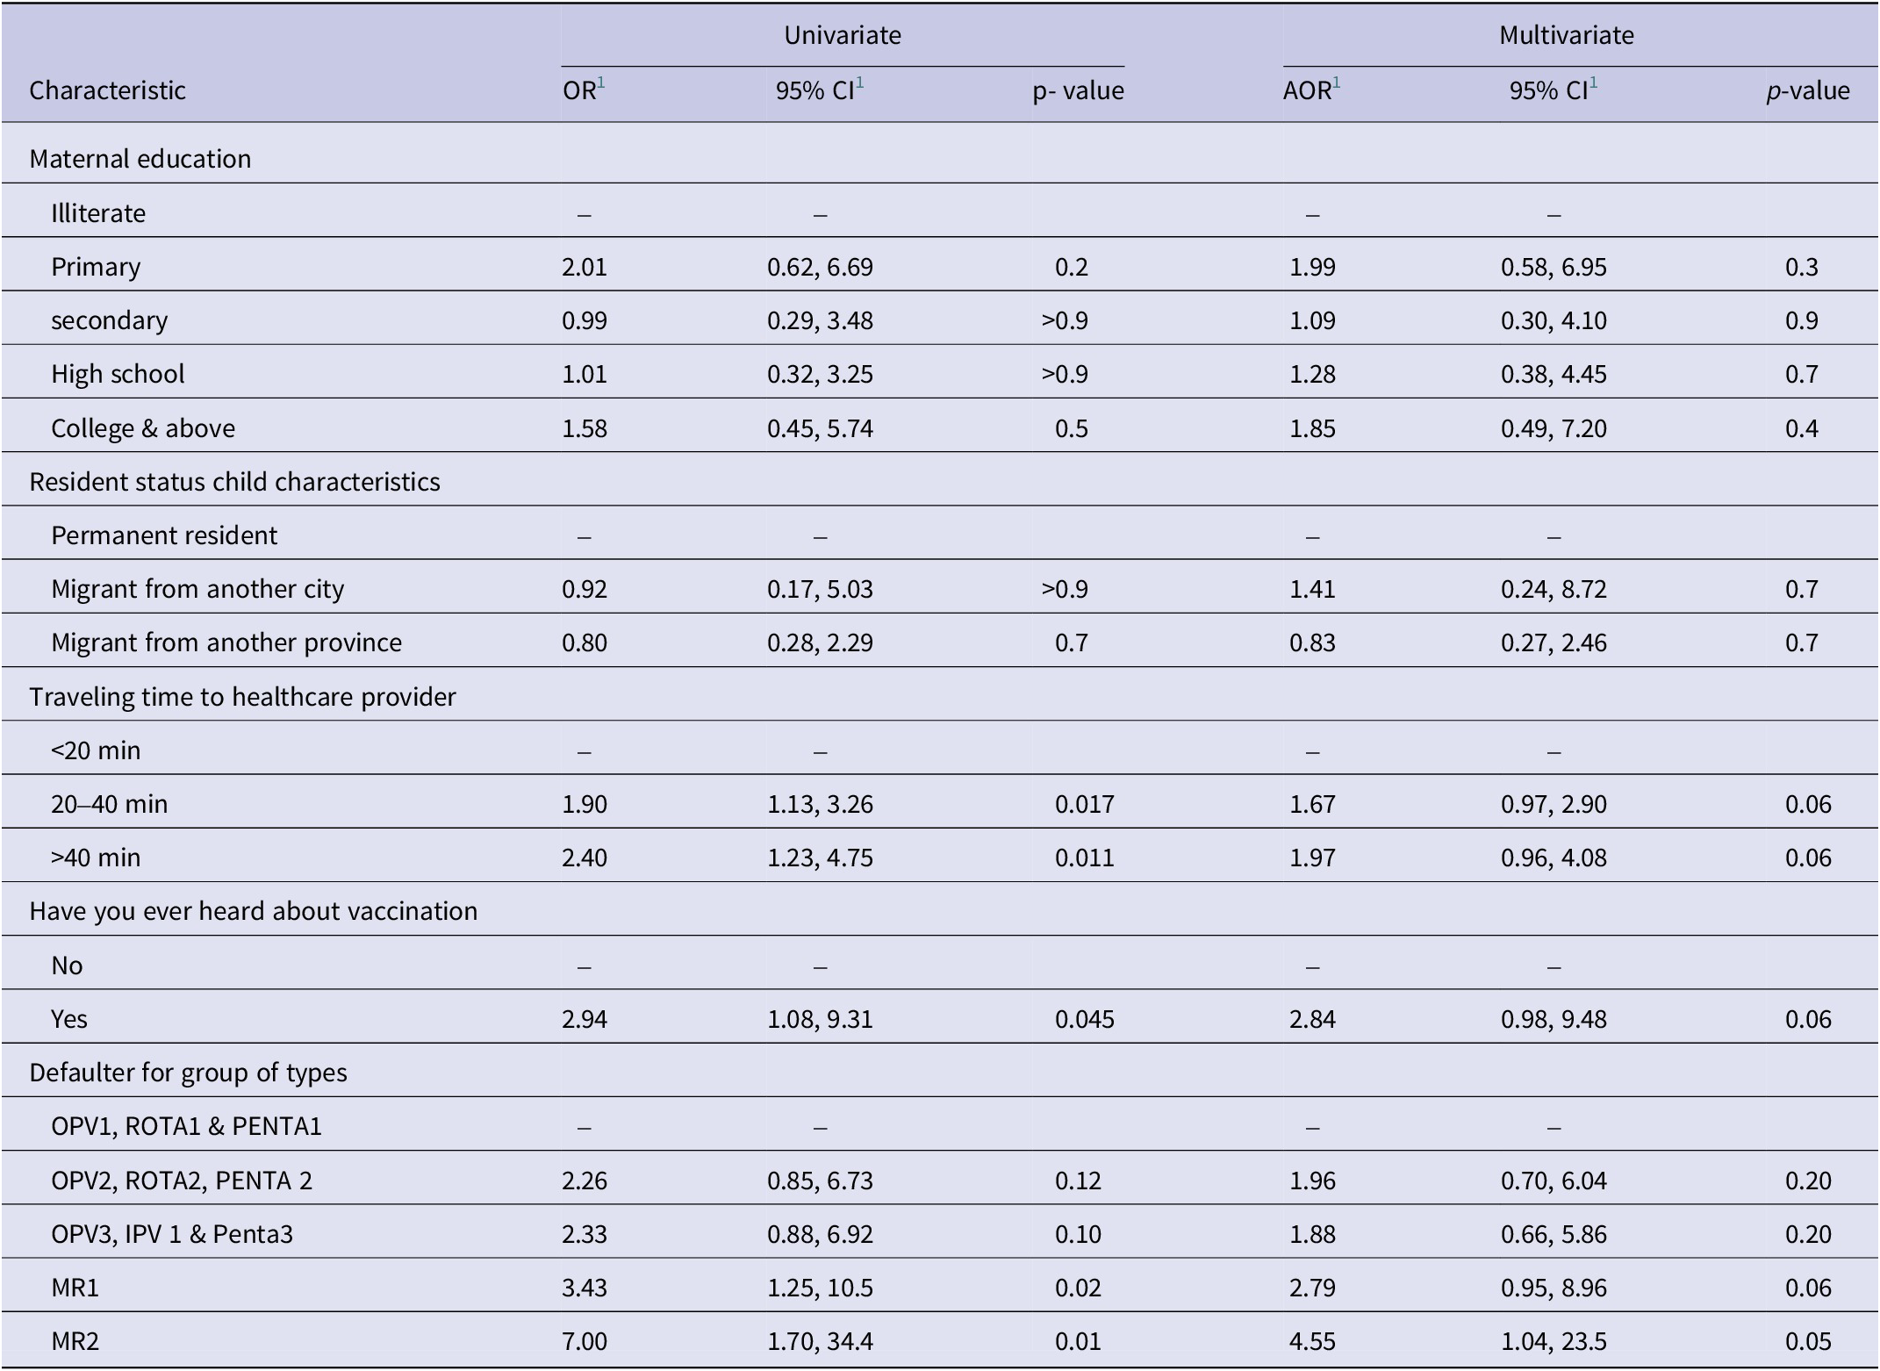The image size is (1880, 1371).
Task: Click the Multivariate p-value column header
Action: [1808, 90]
